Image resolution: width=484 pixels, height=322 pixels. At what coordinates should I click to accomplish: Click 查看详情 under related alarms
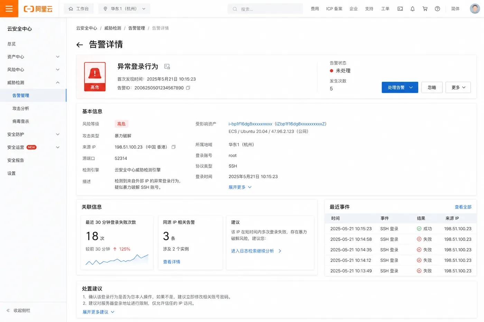click(171, 262)
